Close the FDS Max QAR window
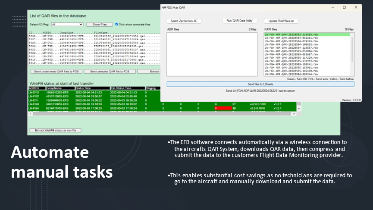The image size is (373, 210). 357,7
